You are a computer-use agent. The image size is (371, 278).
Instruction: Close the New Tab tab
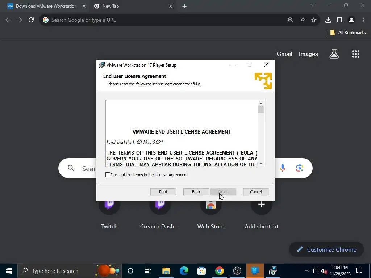(x=171, y=6)
